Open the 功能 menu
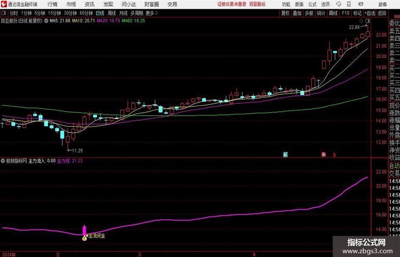 tap(286, 4)
